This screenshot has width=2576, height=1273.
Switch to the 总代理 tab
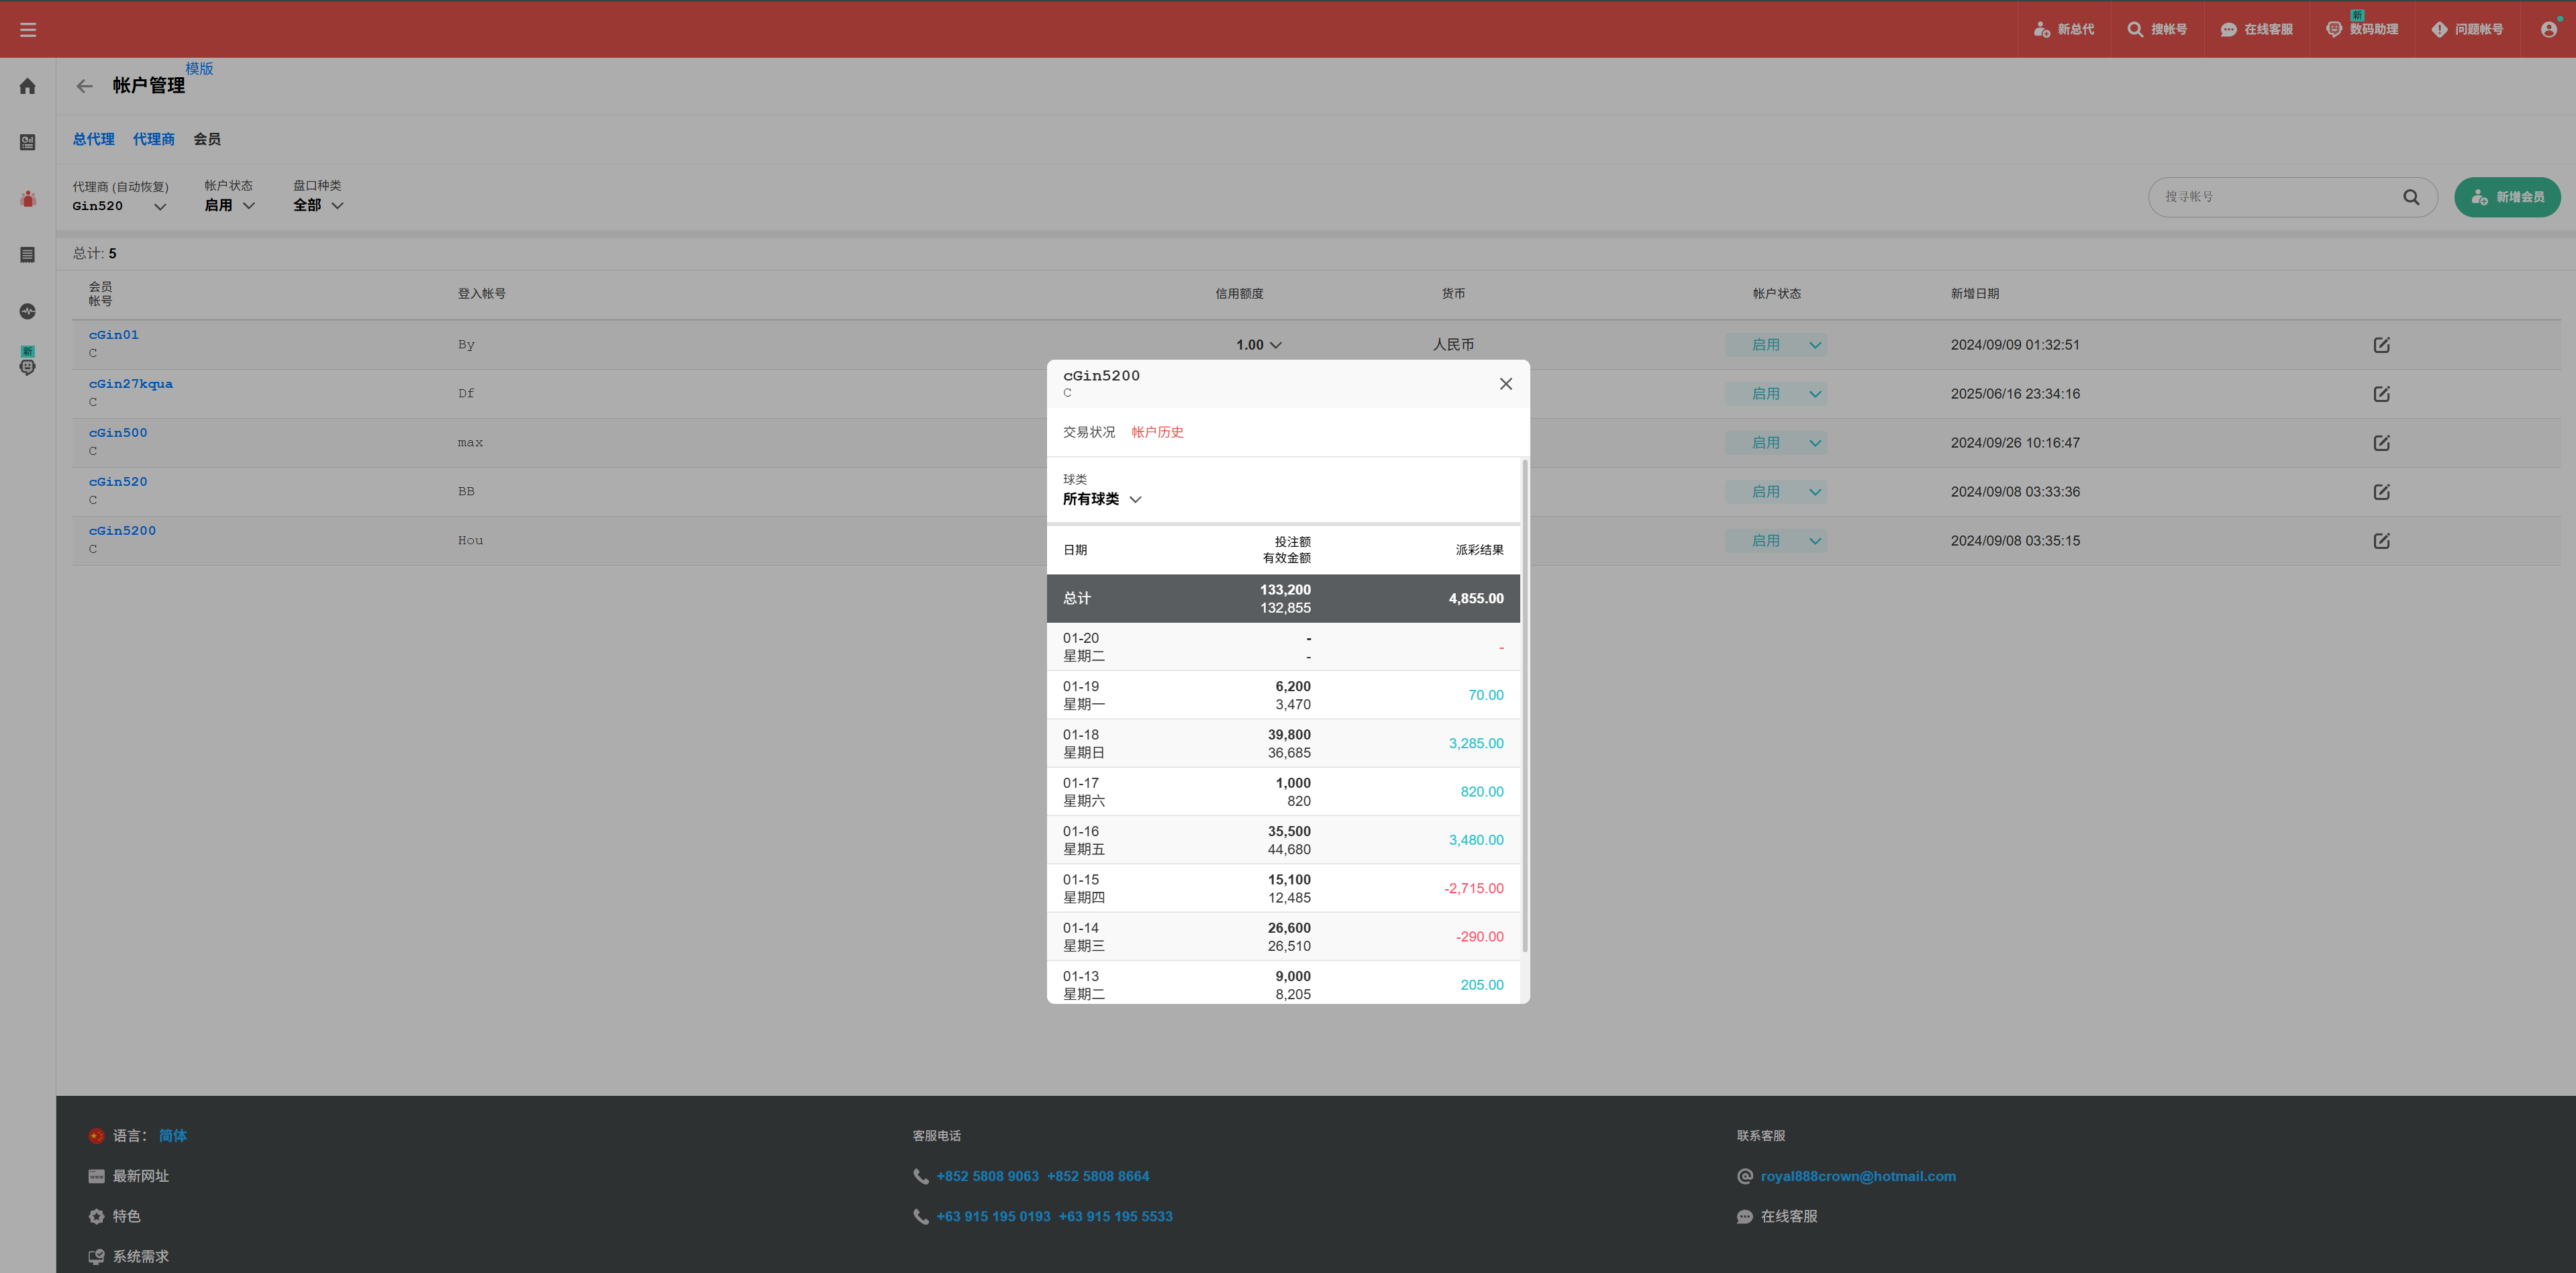93,139
